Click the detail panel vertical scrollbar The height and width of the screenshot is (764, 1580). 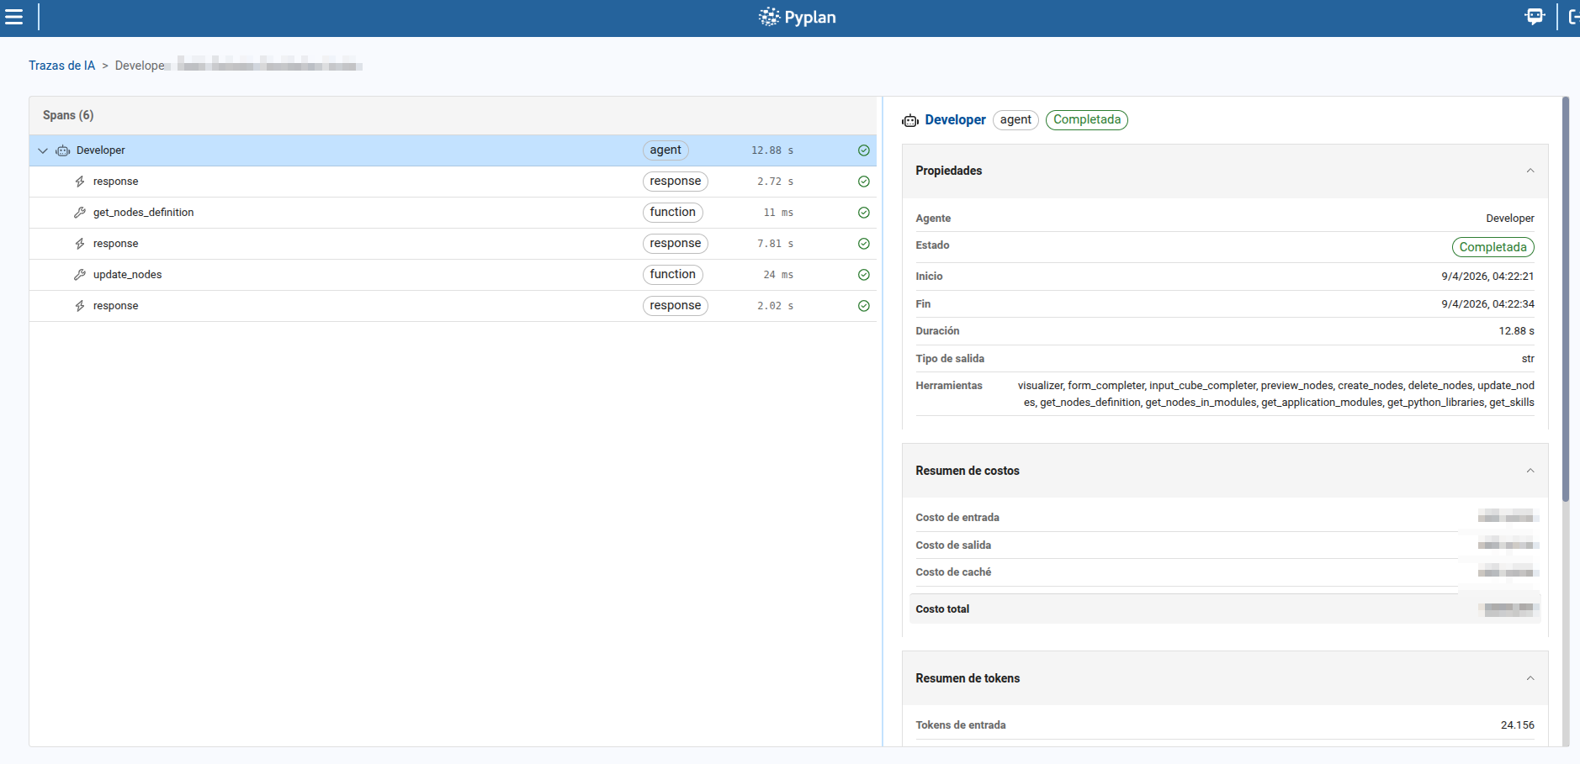pyautogui.click(x=1565, y=303)
